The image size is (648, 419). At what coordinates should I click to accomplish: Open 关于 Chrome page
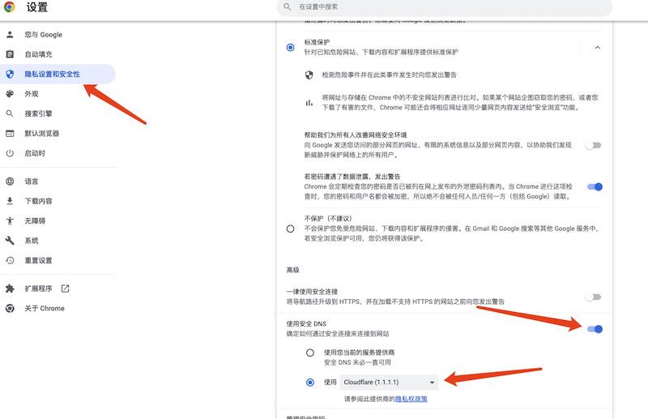(x=58, y=308)
